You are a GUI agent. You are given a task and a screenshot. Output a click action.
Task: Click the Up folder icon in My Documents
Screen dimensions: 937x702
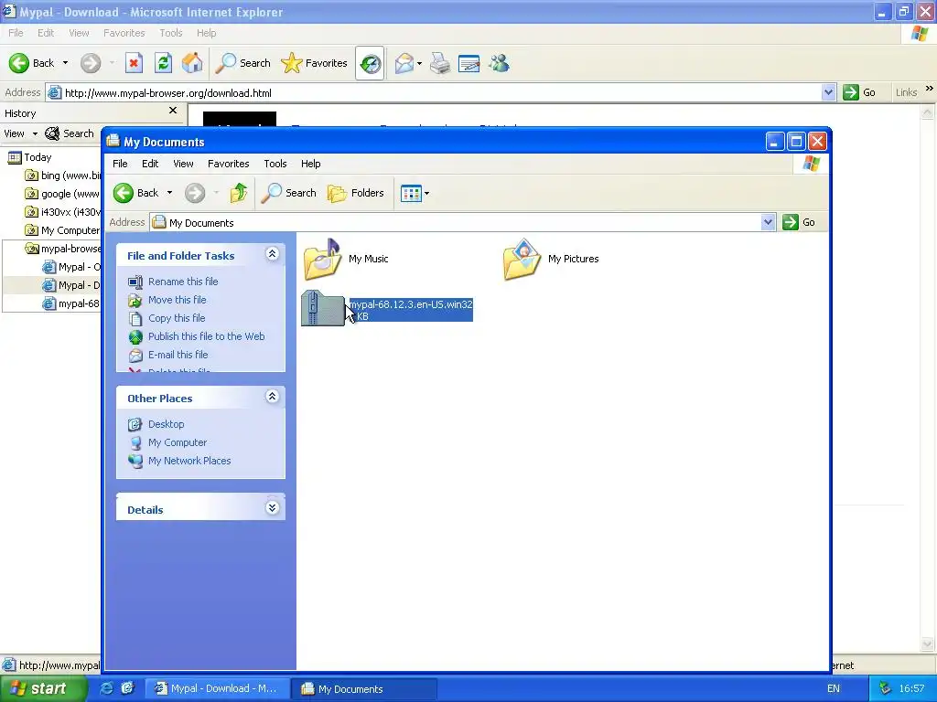tap(239, 193)
